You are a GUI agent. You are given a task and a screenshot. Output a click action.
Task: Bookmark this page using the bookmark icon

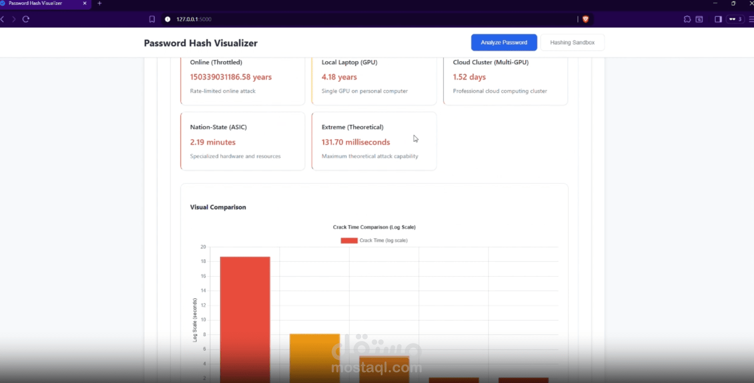152,19
